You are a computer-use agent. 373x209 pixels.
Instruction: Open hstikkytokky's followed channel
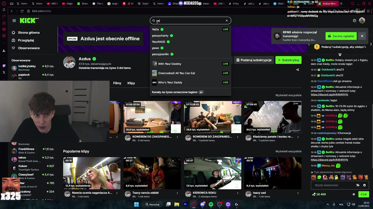(x=33, y=68)
